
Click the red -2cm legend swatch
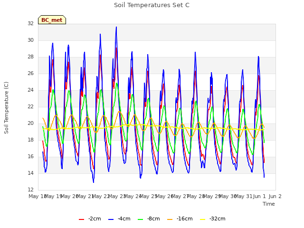[81, 219]
